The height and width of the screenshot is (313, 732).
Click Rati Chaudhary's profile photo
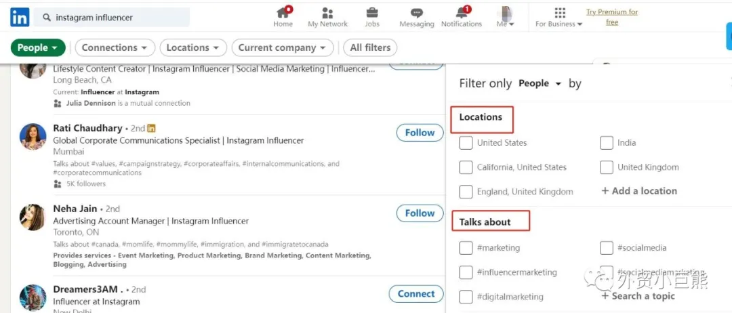[33, 137]
